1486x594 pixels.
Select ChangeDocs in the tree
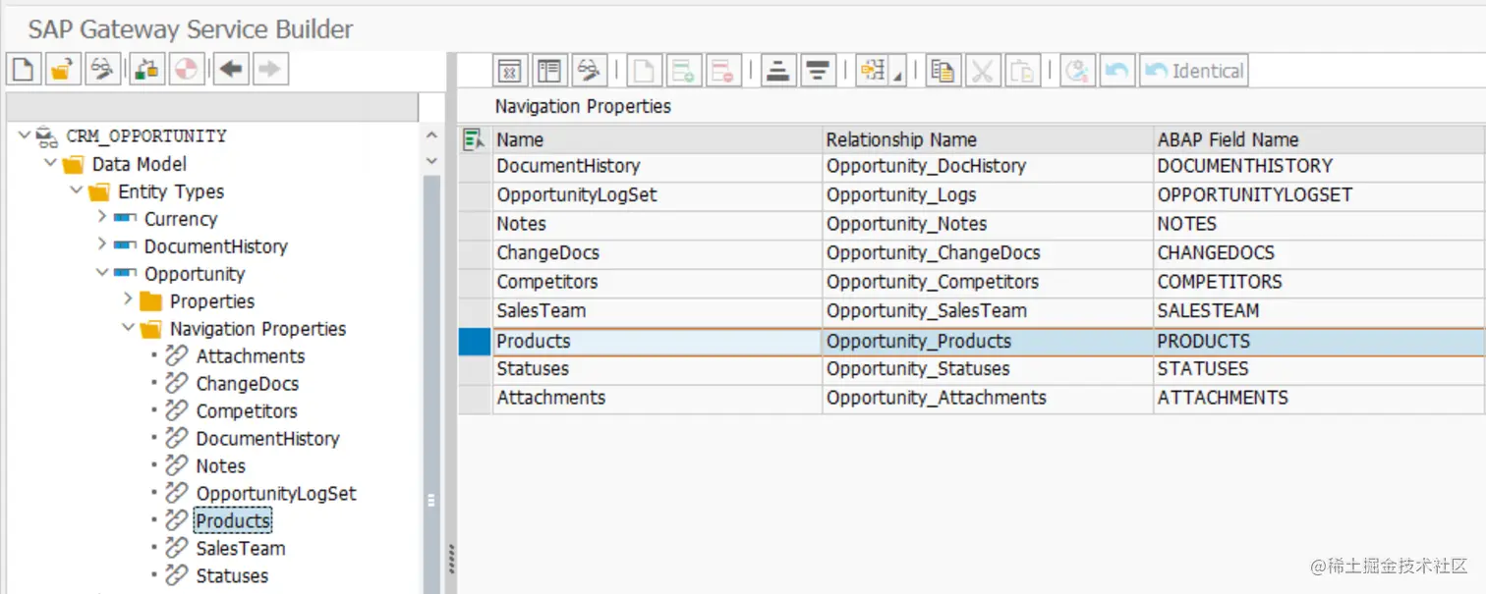pyautogui.click(x=247, y=383)
